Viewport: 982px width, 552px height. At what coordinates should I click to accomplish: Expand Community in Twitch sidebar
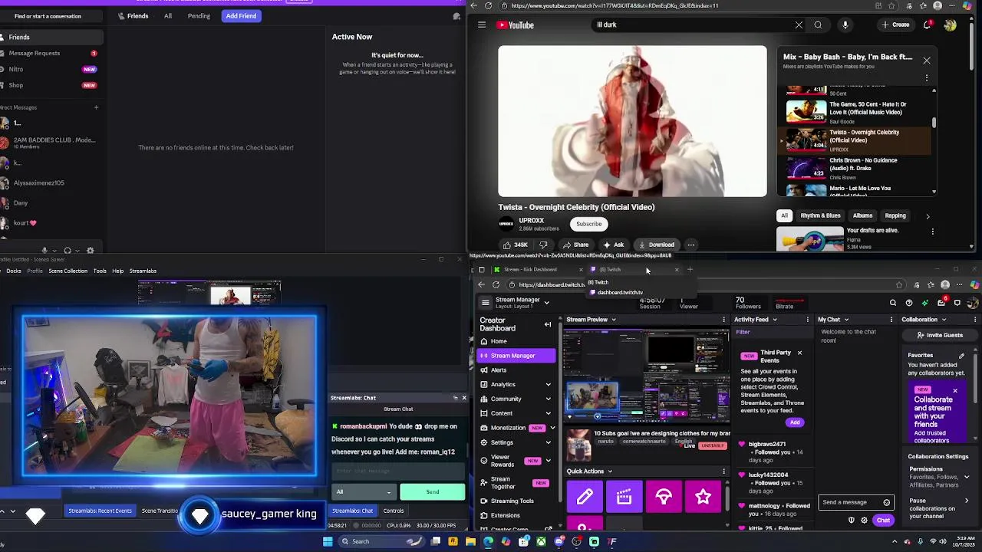(548, 399)
